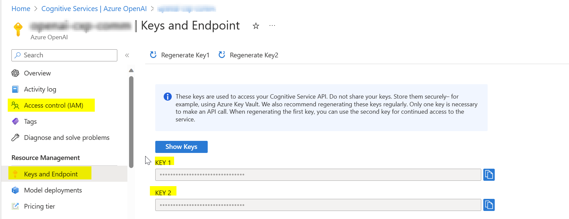569x219 pixels.
Task: Select Diagnose and solve problems
Action: pos(67,138)
